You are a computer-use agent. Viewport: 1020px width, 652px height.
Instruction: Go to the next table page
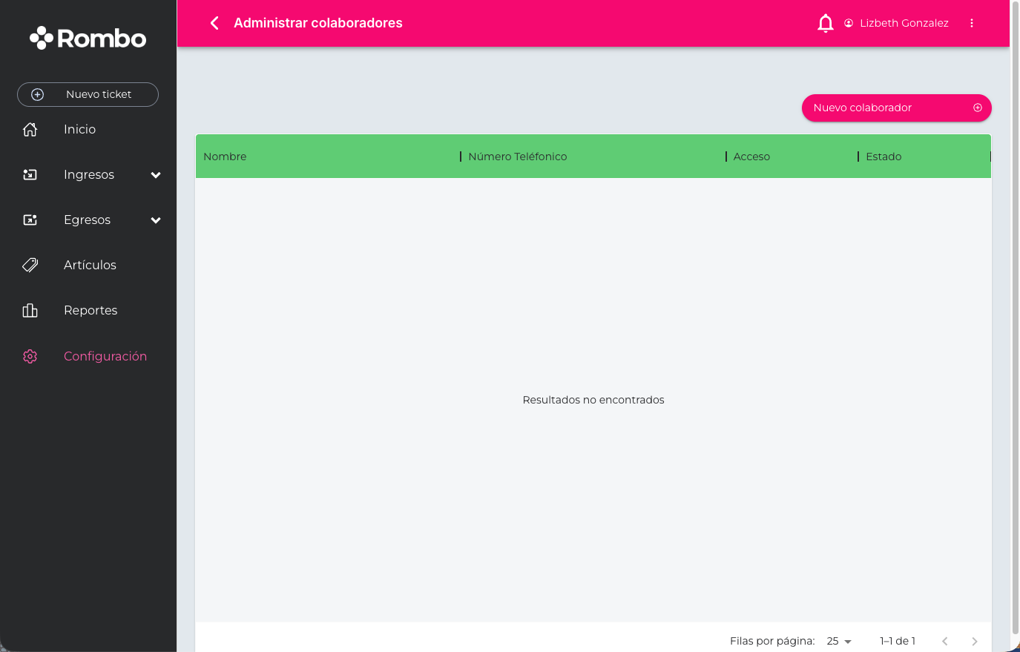pyautogui.click(x=974, y=641)
